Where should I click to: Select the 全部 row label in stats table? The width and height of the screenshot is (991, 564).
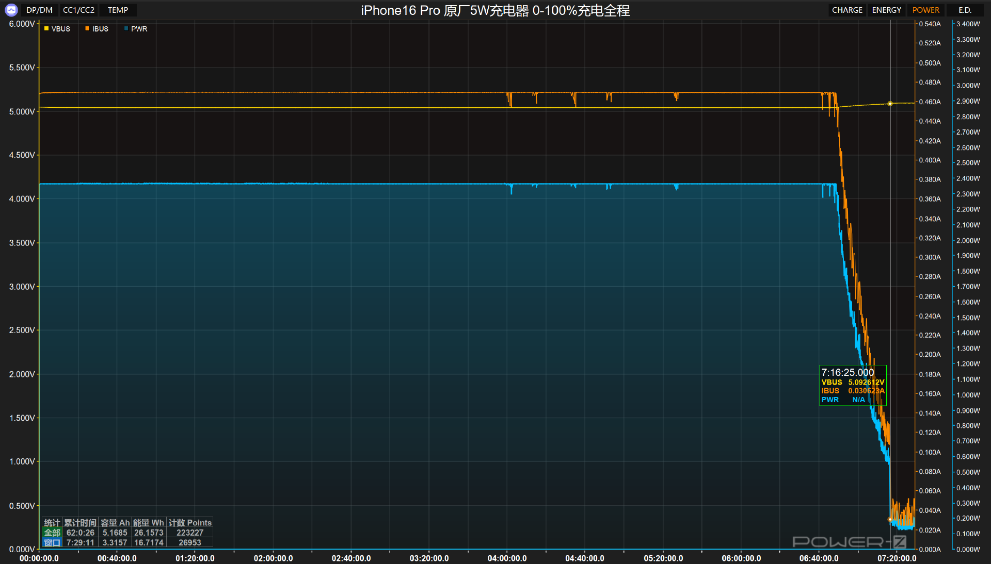pos(52,533)
